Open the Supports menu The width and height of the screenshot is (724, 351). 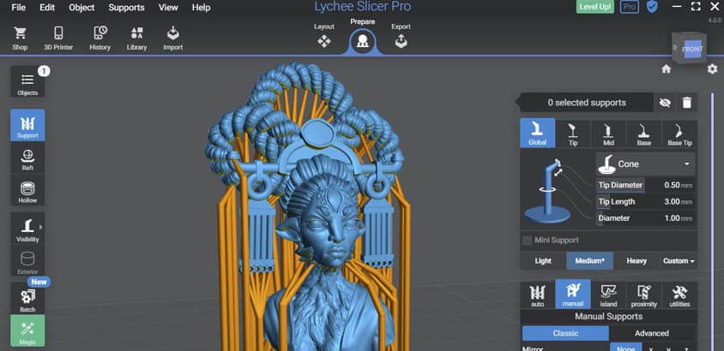pos(126,8)
